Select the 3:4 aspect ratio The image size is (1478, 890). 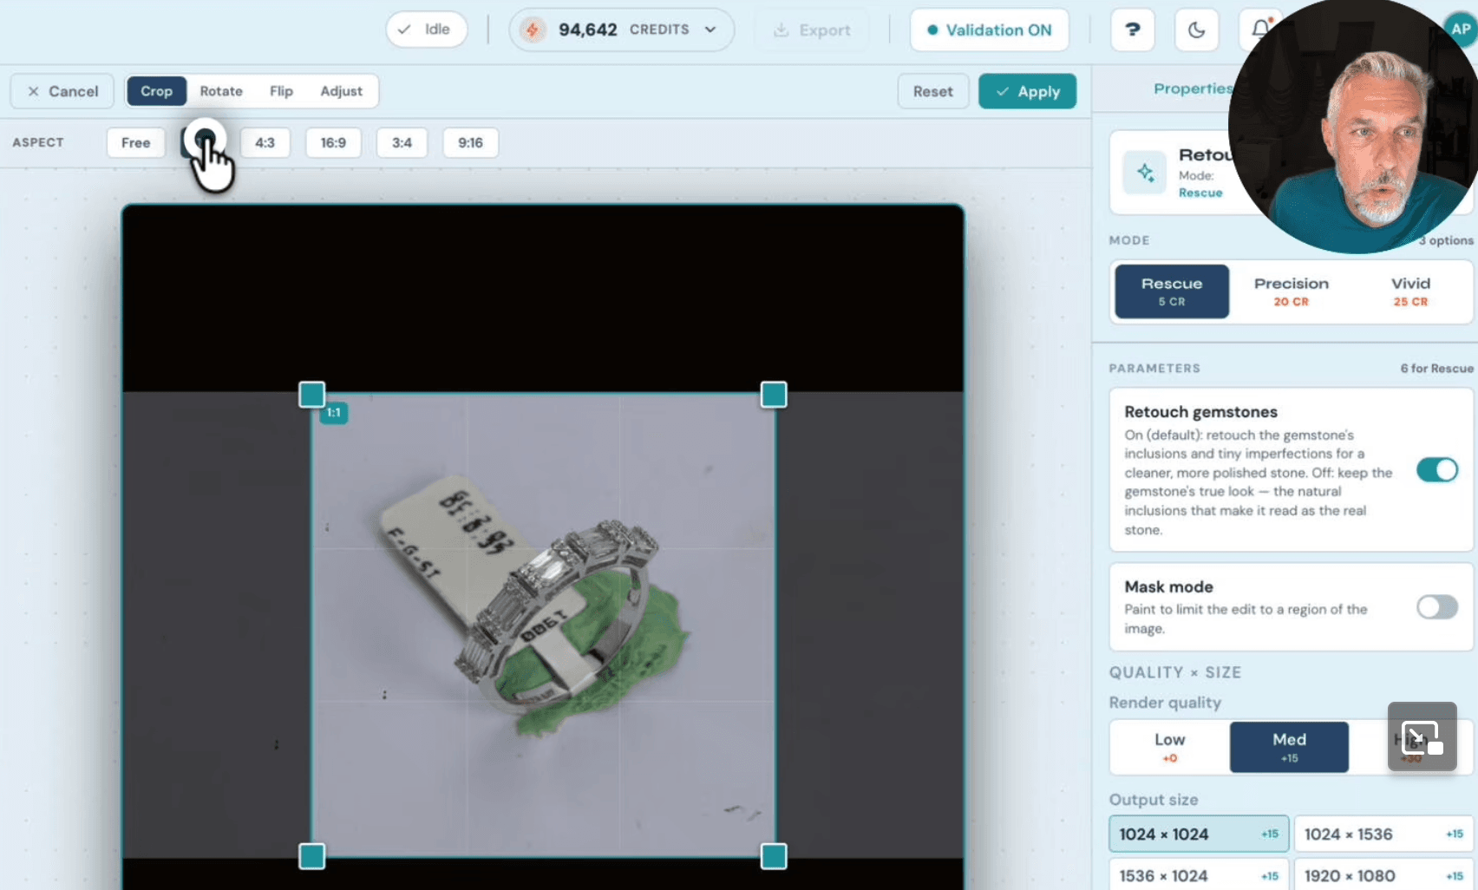click(402, 142)
